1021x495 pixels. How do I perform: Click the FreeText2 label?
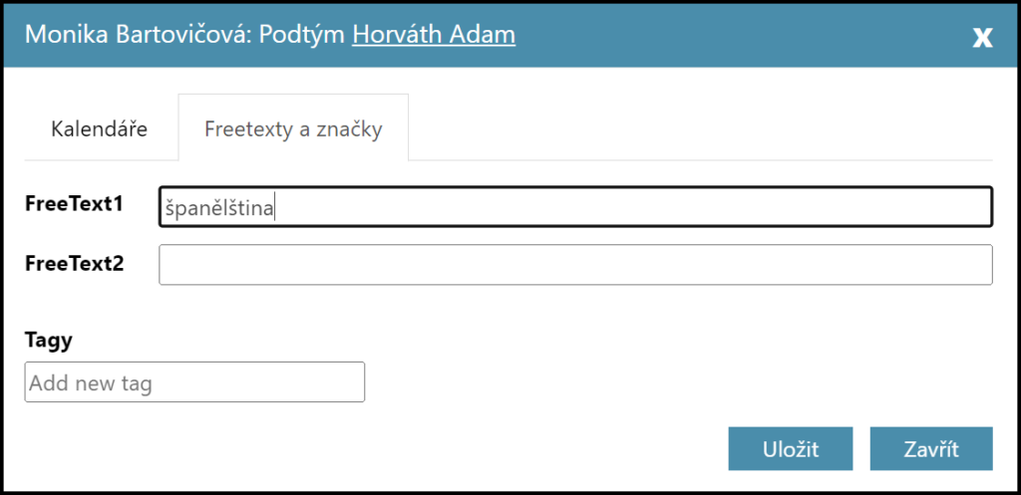tap(74, 264)
